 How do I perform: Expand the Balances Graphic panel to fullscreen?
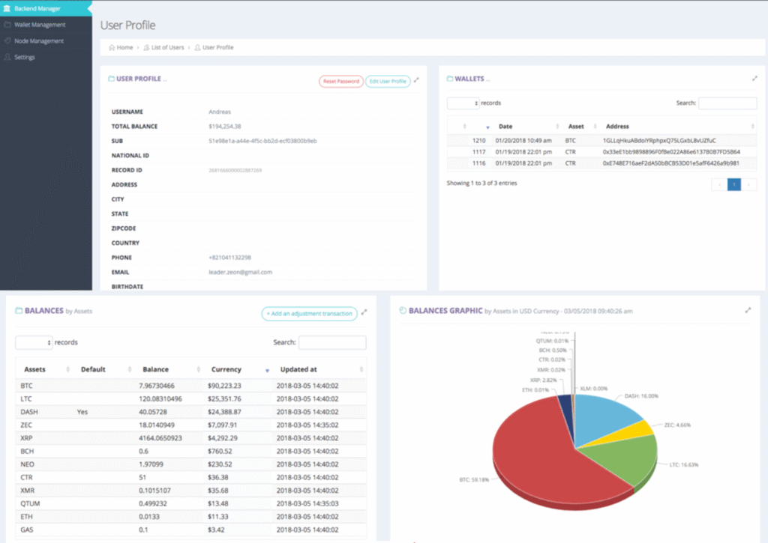pos(748,310)
